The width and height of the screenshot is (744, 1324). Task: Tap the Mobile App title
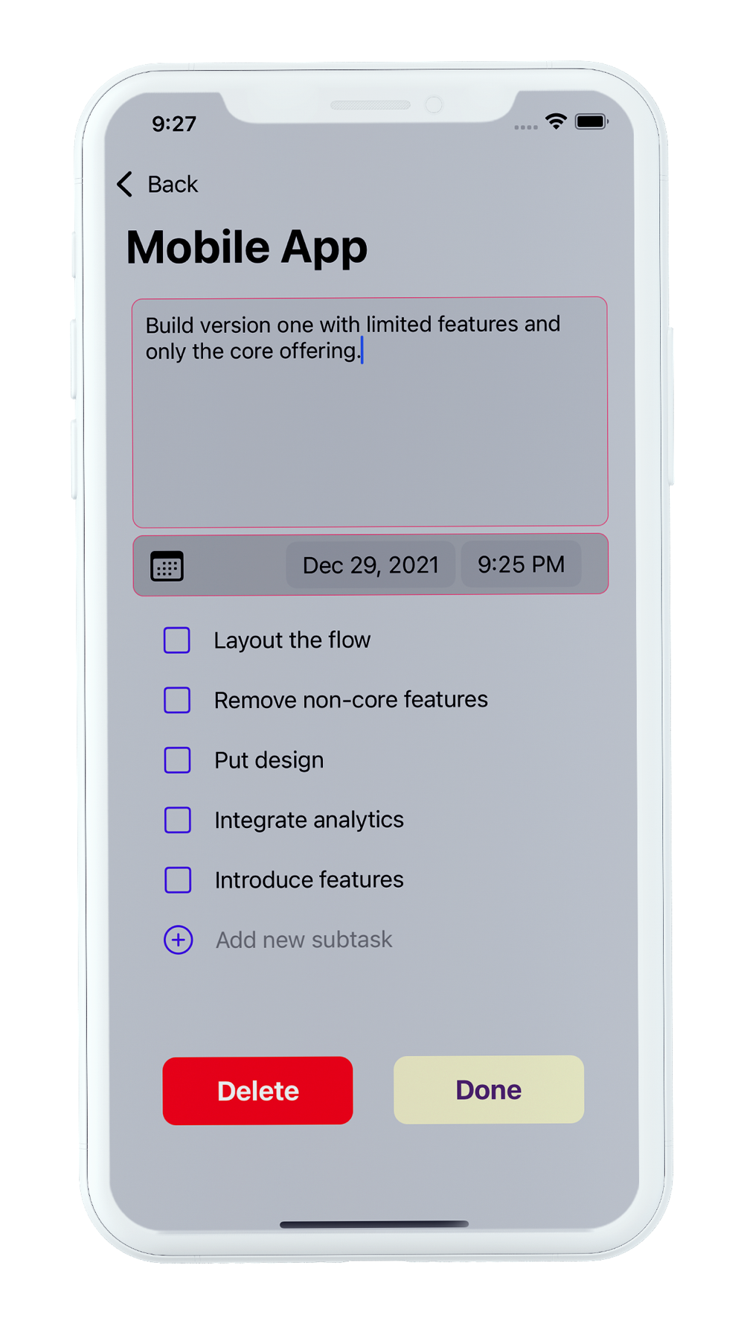pos(247,247)
